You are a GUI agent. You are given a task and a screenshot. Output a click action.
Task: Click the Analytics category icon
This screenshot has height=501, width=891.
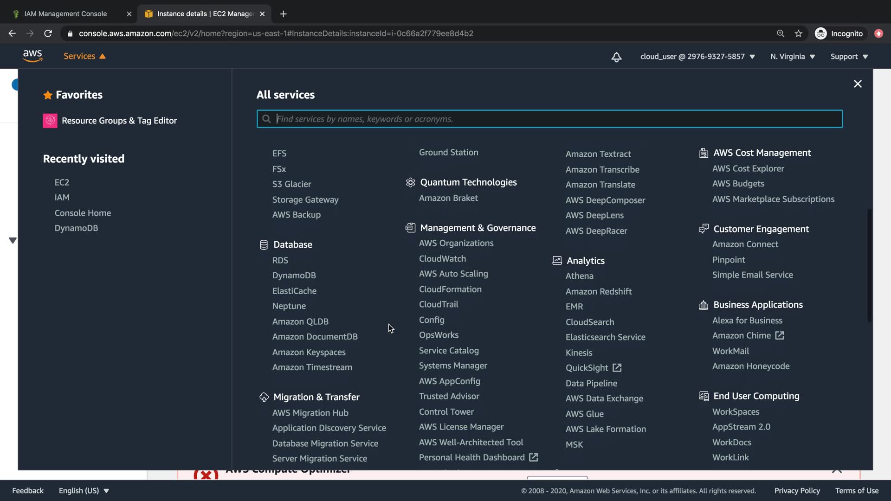(x=557, y=261)
